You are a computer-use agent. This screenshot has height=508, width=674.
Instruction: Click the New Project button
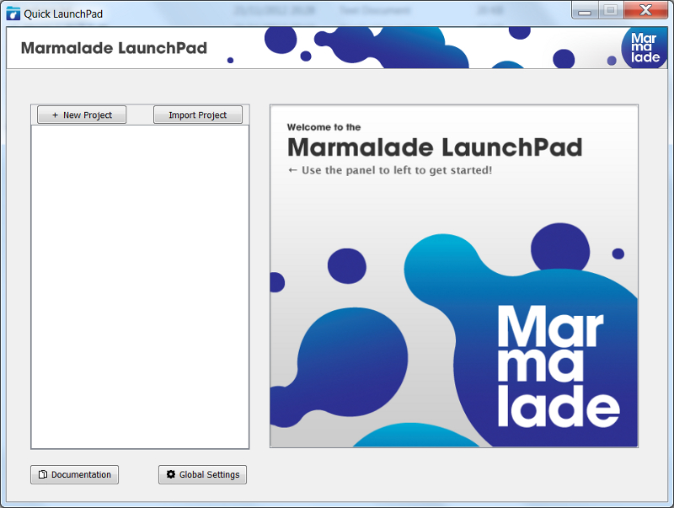pyautogui.click(x=82, y=115)
